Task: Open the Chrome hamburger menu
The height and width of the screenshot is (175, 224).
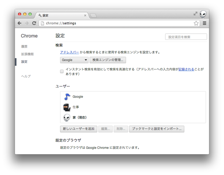Action: [204, 23]
